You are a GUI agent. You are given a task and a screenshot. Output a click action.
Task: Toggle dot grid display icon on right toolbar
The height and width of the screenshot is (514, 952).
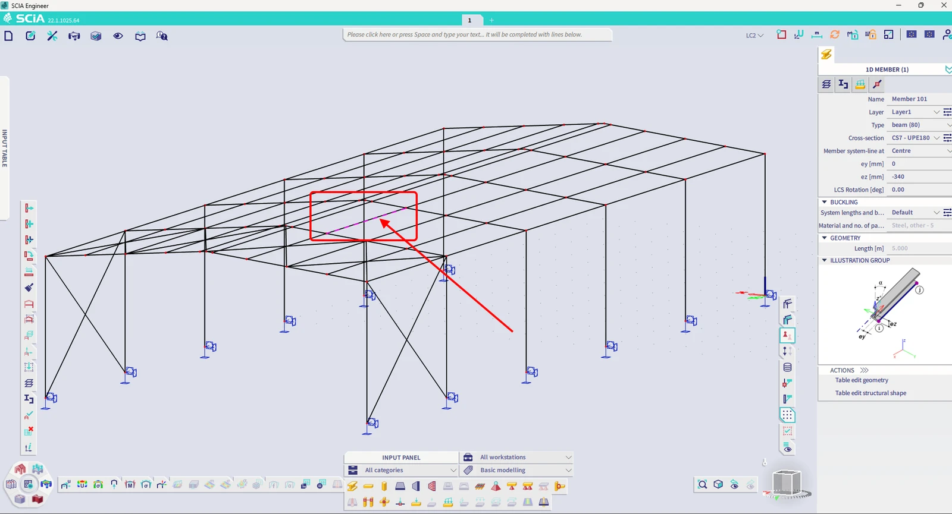click(x=787, y=415)
